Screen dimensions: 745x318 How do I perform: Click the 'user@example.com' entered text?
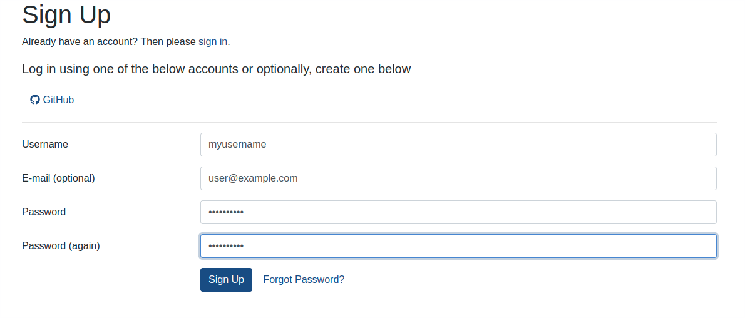point(253,178)
